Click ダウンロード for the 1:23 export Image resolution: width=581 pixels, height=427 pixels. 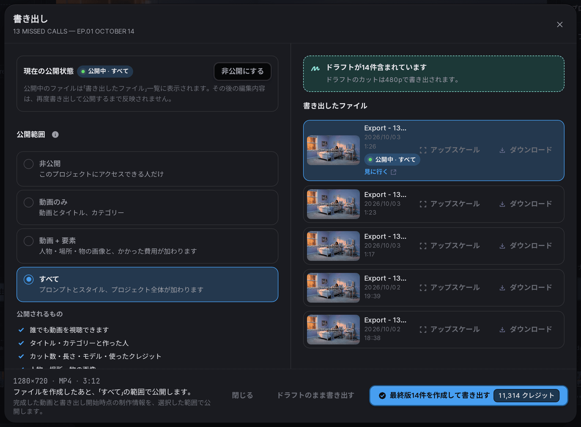tap(526, 204)
